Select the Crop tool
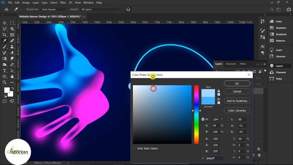The image size is (293, 165). pyautogui.click(x=5, y=35)
